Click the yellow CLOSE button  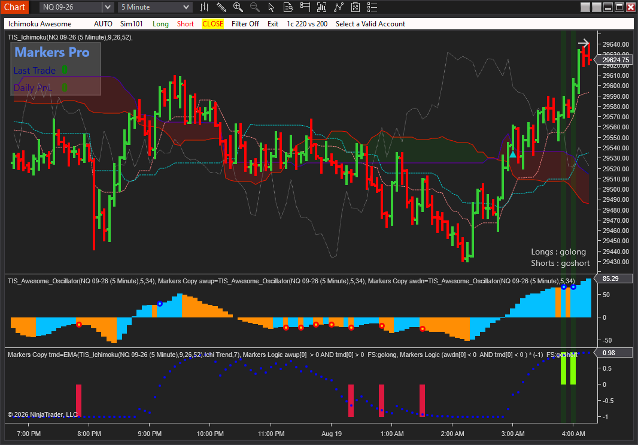(x=212, y=23)
